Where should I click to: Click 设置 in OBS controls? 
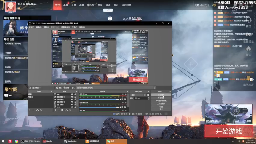pyautogui.click(x=161, y=107)
